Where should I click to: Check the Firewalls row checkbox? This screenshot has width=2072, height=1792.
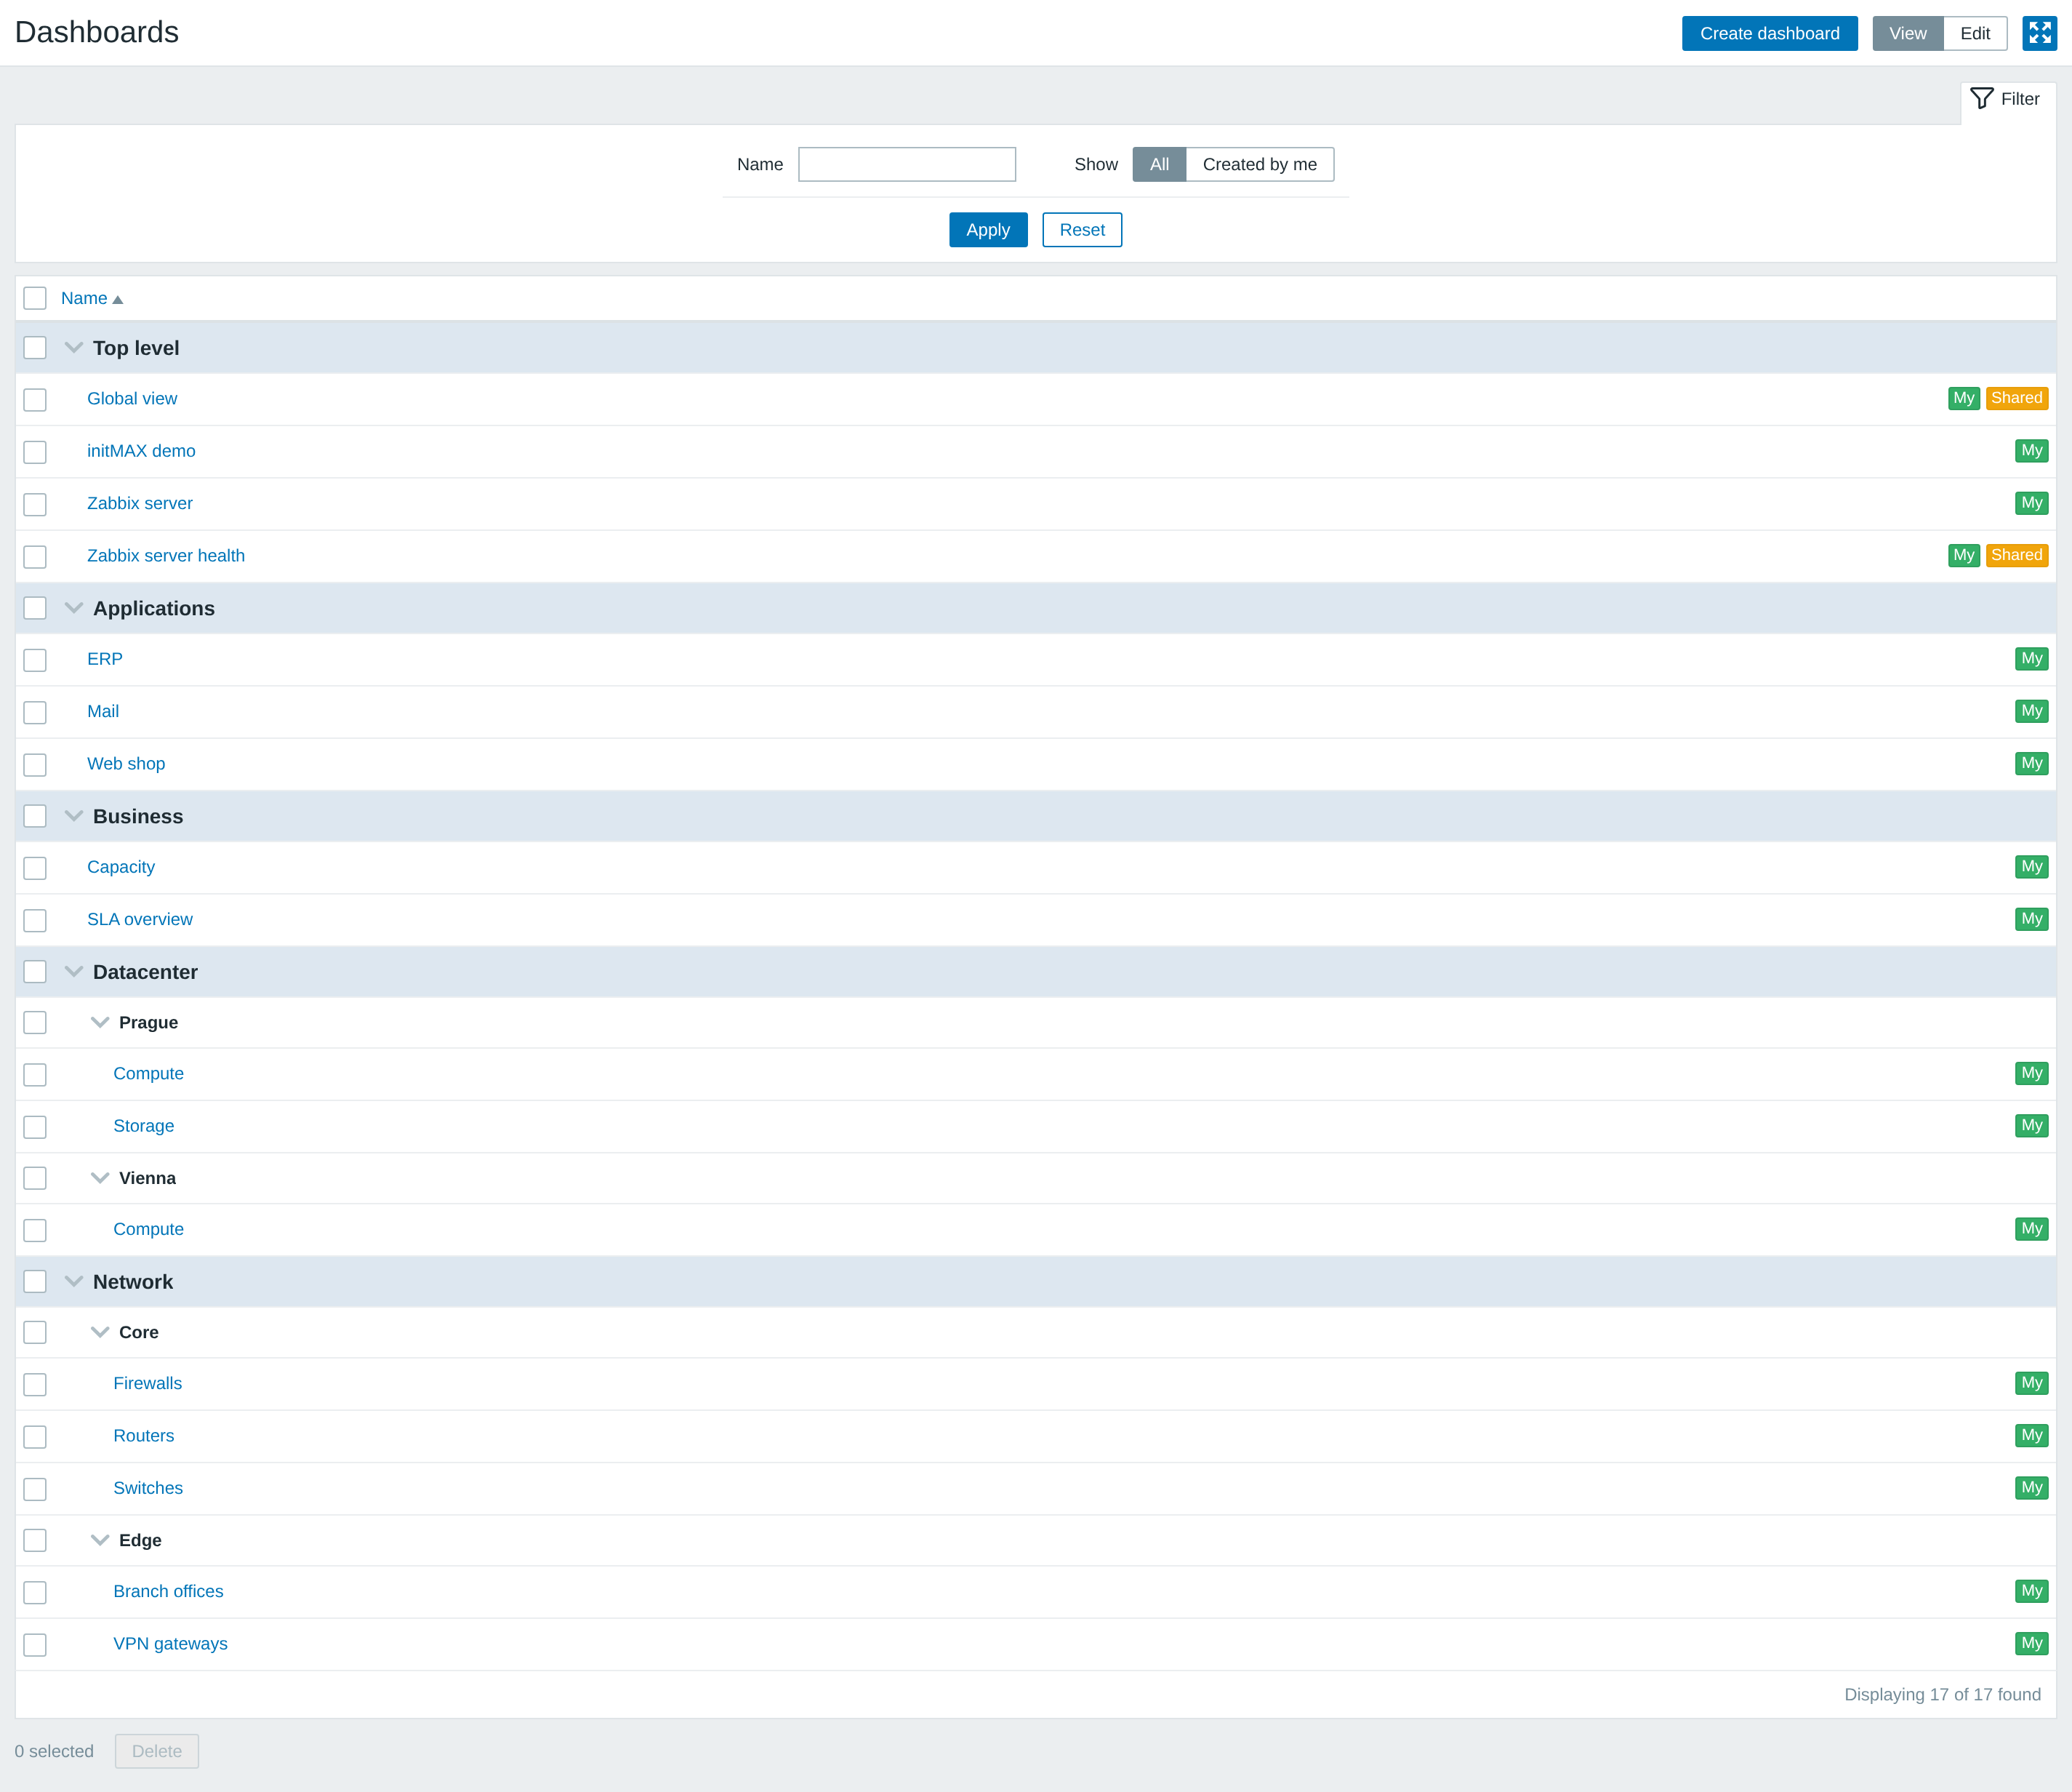tap(35, 1385)
